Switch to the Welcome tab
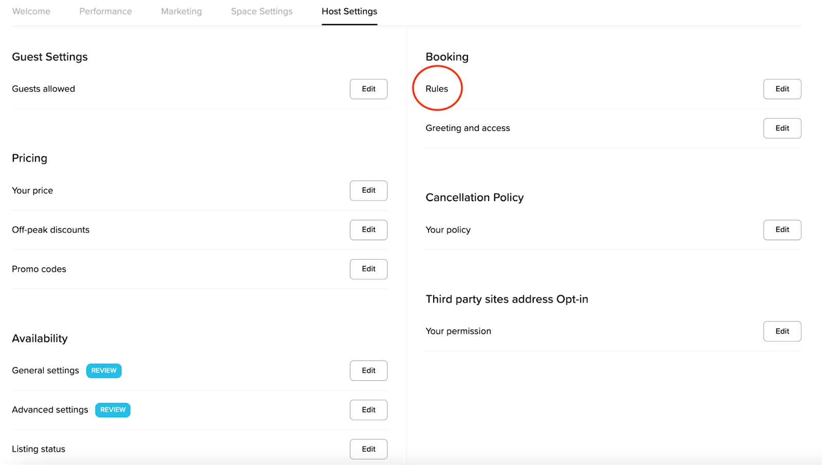 31,11
